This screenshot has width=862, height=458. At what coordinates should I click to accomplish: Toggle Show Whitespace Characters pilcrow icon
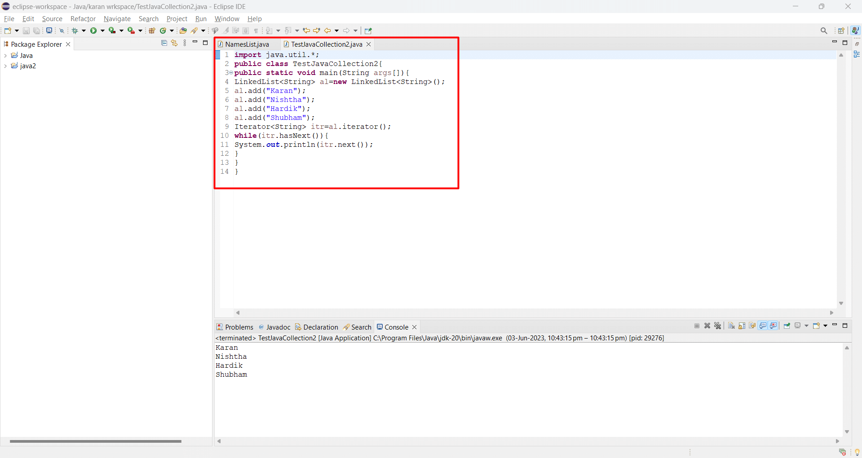(256, 31)
